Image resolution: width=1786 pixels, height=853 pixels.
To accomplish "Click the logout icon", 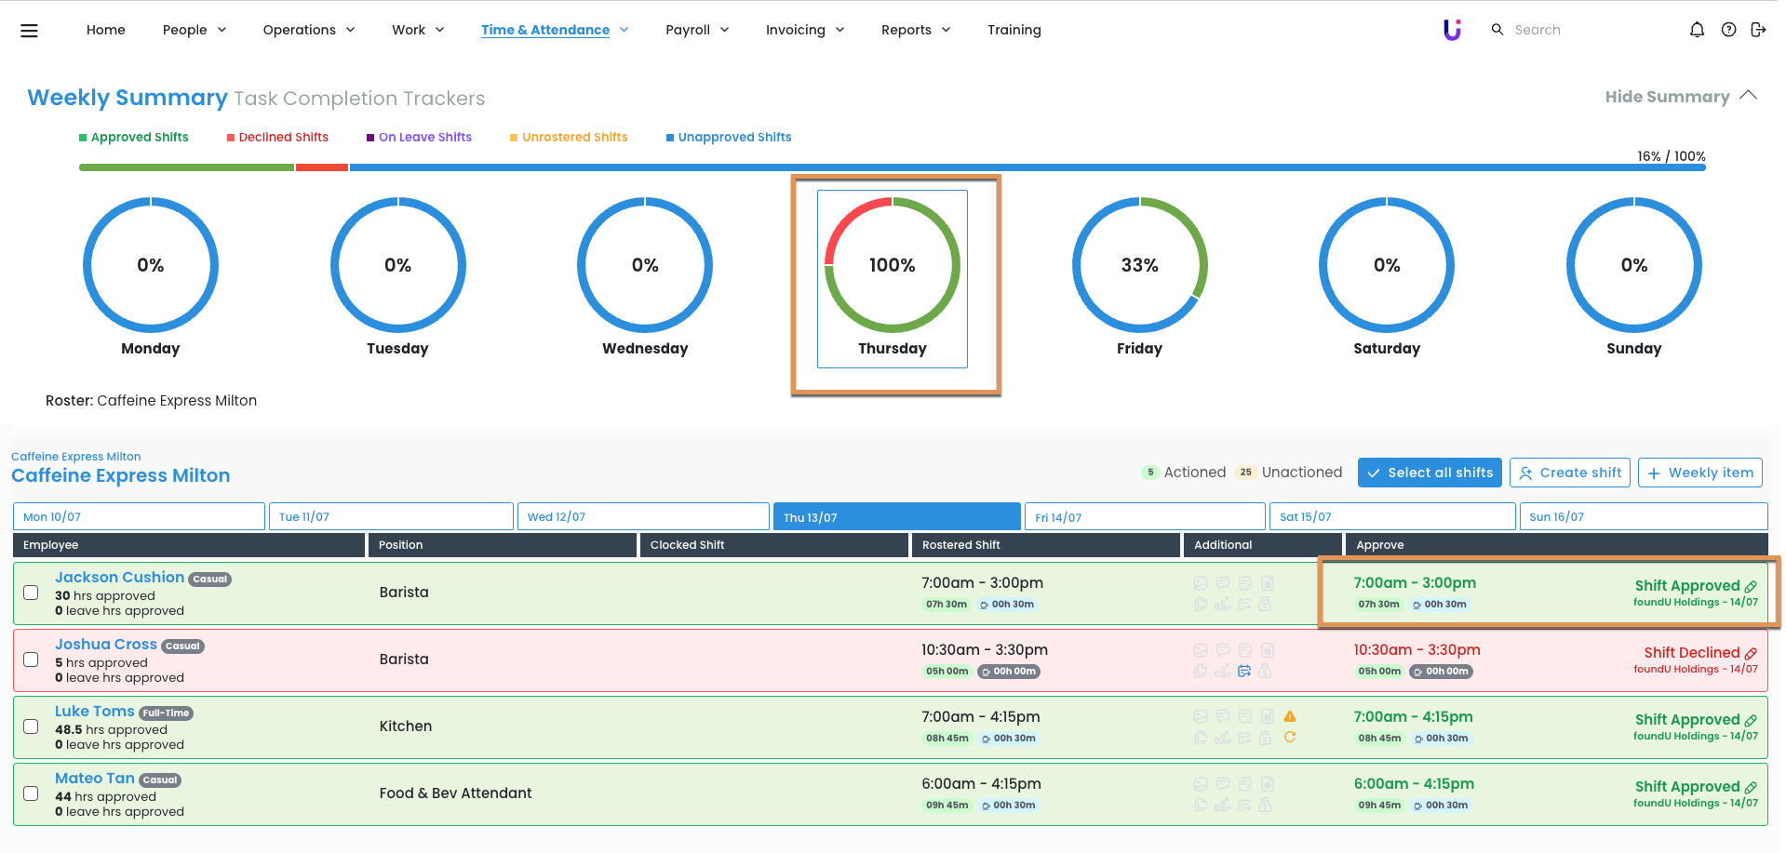I will click(x=1758, y=30).
